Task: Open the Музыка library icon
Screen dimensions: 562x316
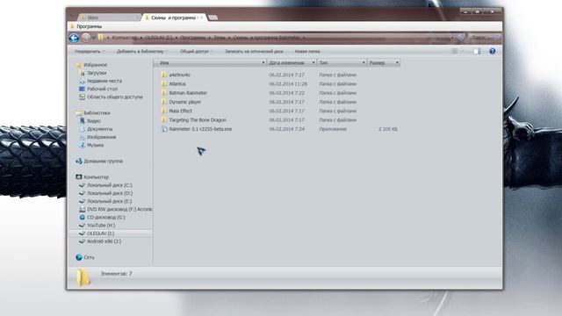Action: [82, 145]
